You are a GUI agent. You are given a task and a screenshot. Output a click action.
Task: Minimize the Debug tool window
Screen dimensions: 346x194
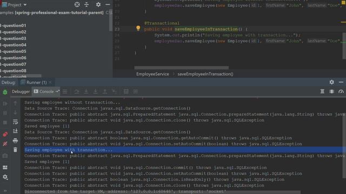tap(341, 82)
